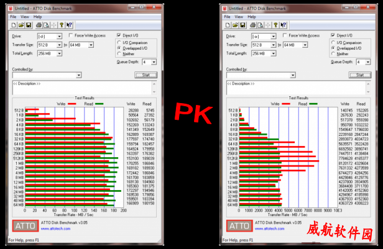The image size is (383, 249).
Task: Select Neither radio in right window
Action: 333,53
